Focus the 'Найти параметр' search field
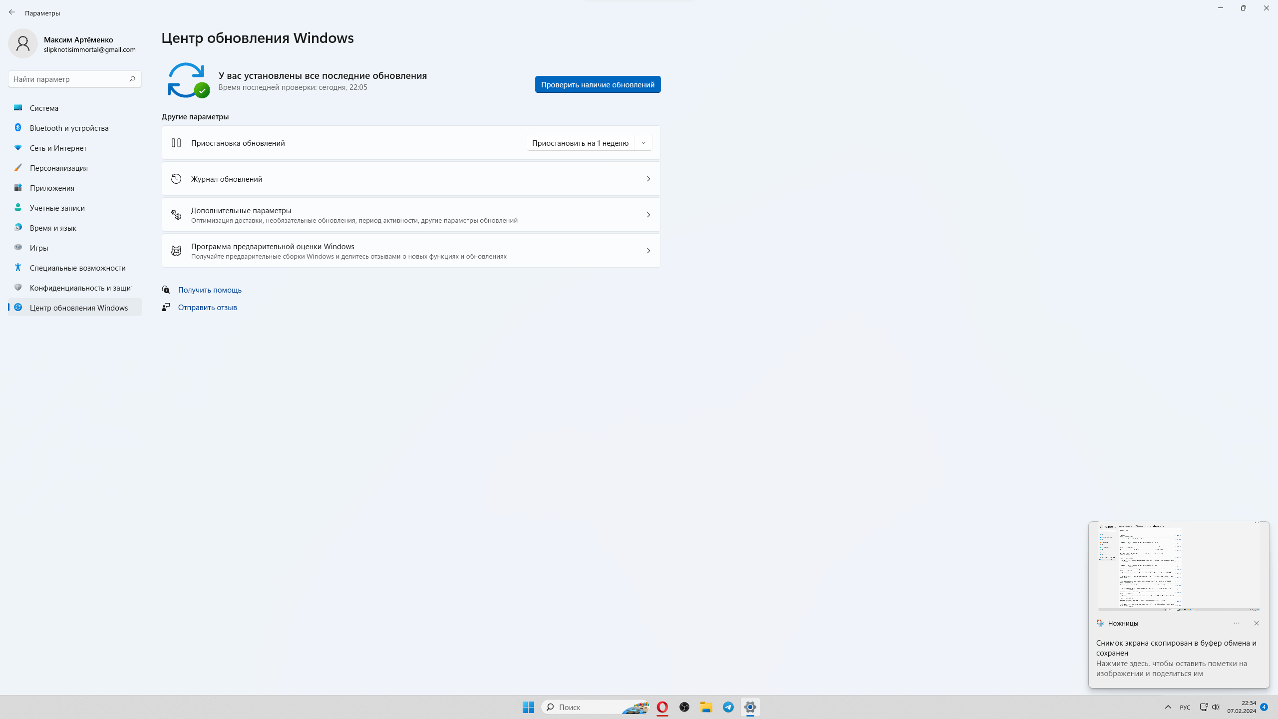The height and width of the screenshot is (719, 1278). 75,79
